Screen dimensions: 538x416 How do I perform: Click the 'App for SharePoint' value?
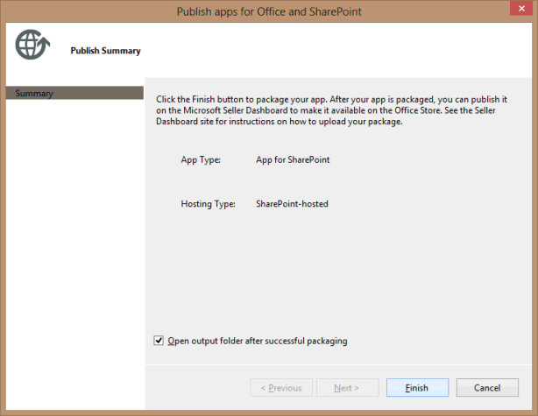click(293, 160)
